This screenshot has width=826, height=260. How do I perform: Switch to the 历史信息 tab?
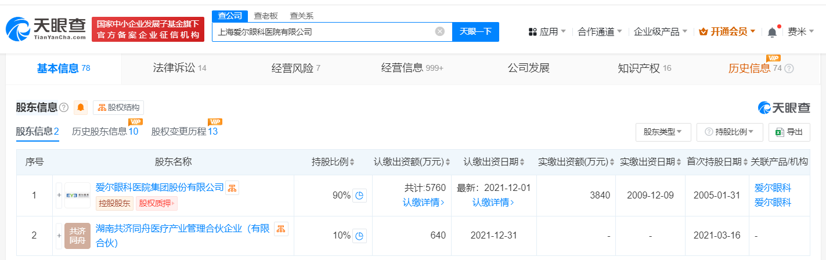(x=755, y=68)
